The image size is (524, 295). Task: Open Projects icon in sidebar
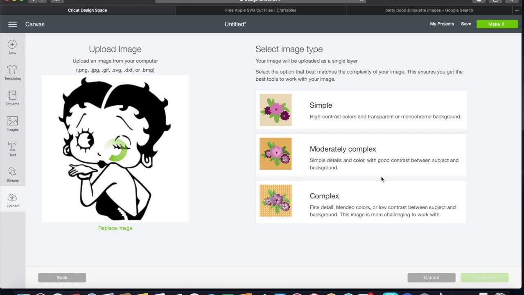tap(12, 95)
